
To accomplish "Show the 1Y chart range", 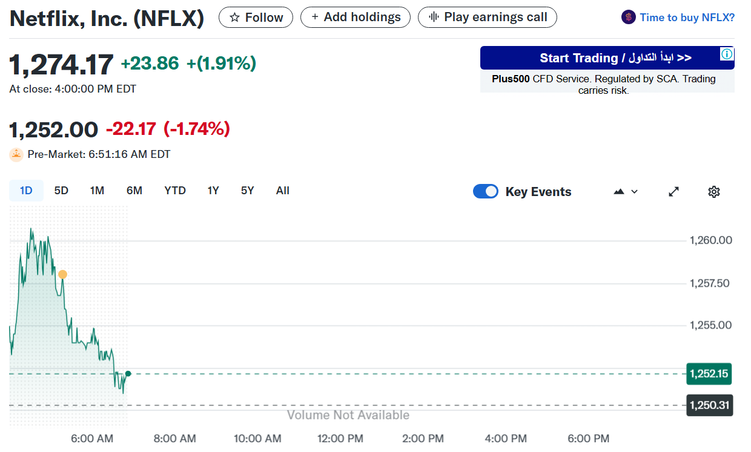I will coord(213,191).
